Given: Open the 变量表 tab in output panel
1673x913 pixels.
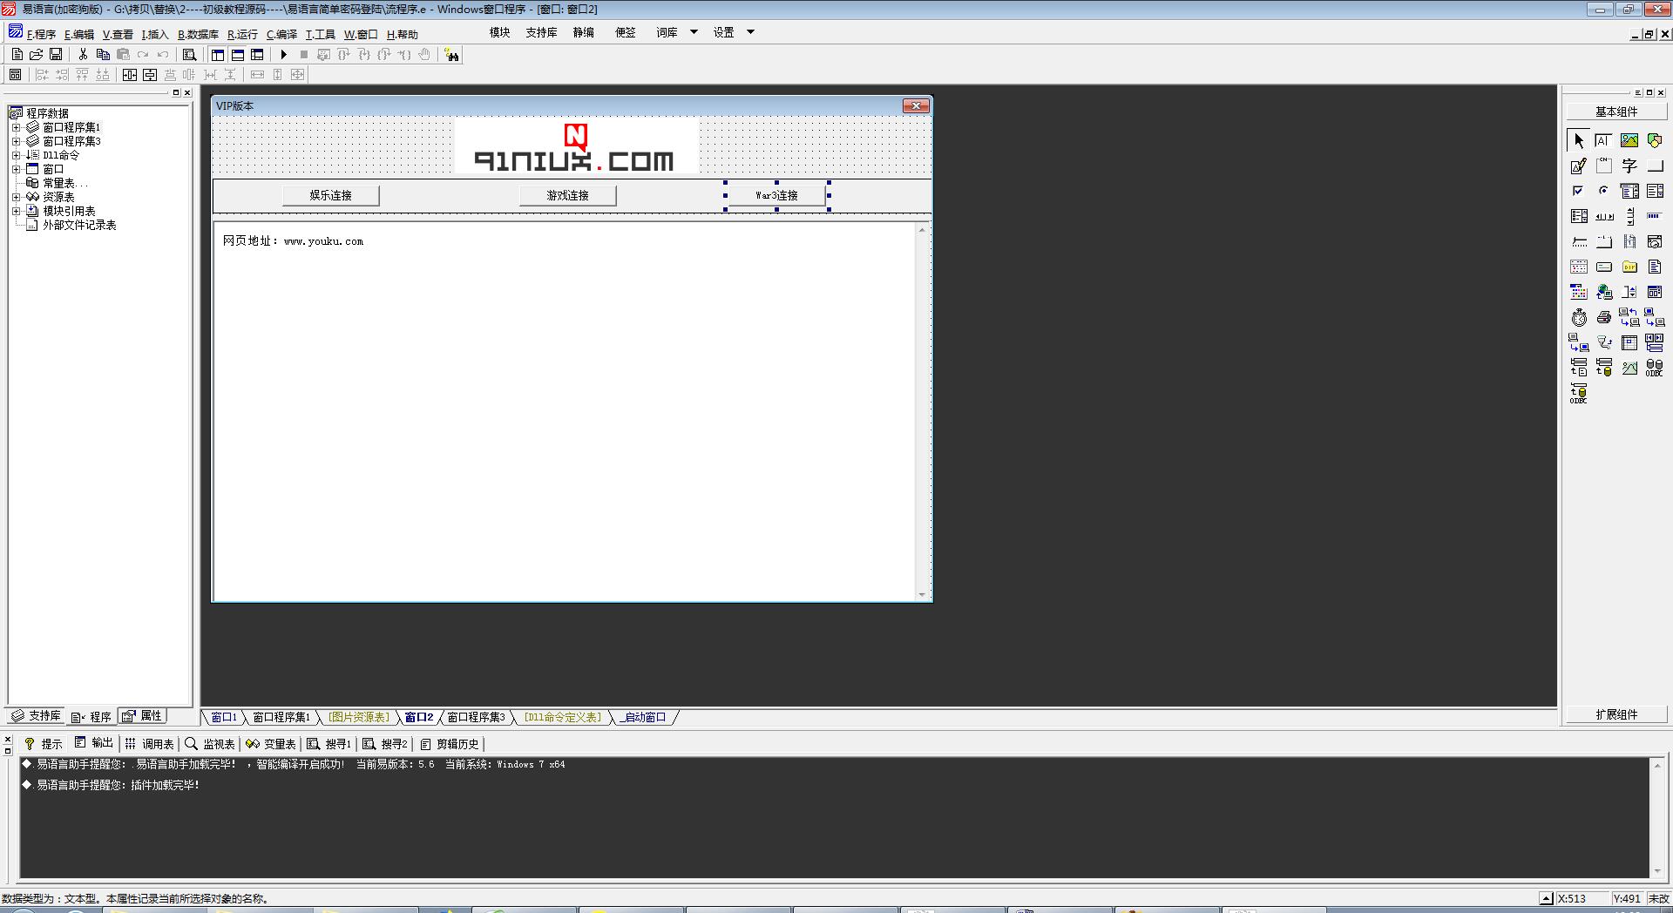Looking at the screenshot, I should point(271,744).
